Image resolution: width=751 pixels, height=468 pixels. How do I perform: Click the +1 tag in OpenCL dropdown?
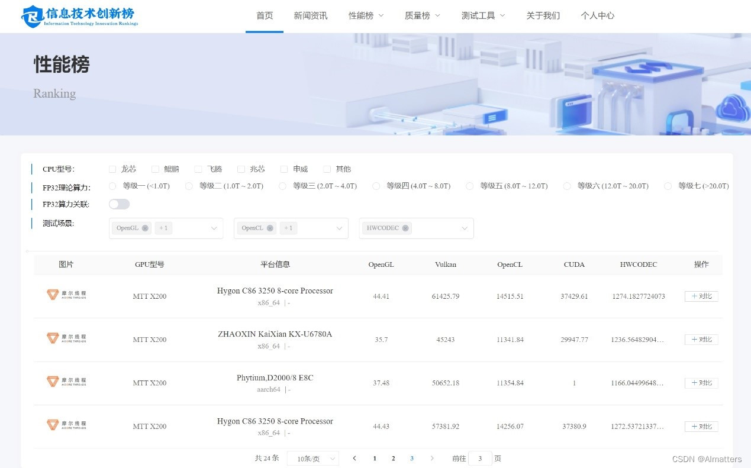click(288, 228)
